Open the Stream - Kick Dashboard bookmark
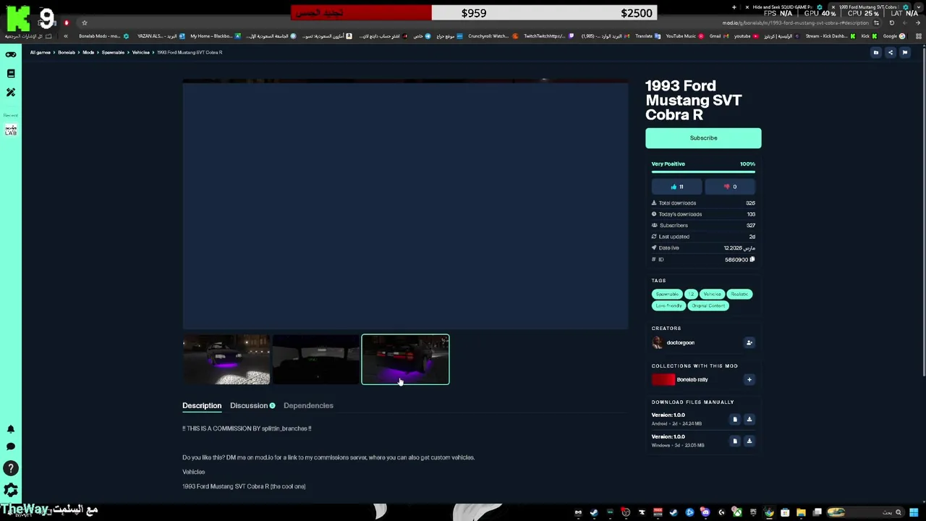The image size is (926, 521). coord(830,36)
